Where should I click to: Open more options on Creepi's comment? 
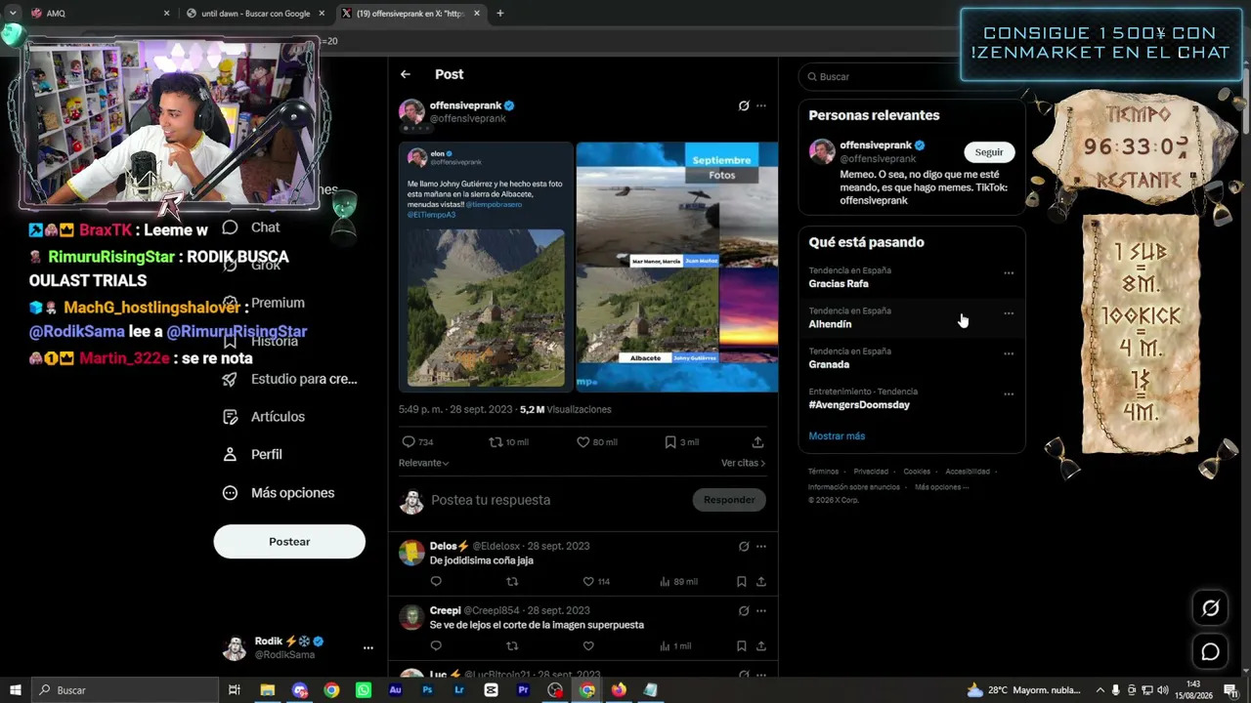click(761, 611)
